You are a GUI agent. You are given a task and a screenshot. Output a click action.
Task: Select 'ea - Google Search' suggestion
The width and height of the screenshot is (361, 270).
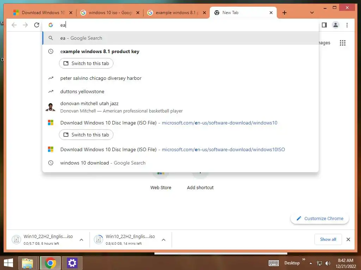[181, 38]
